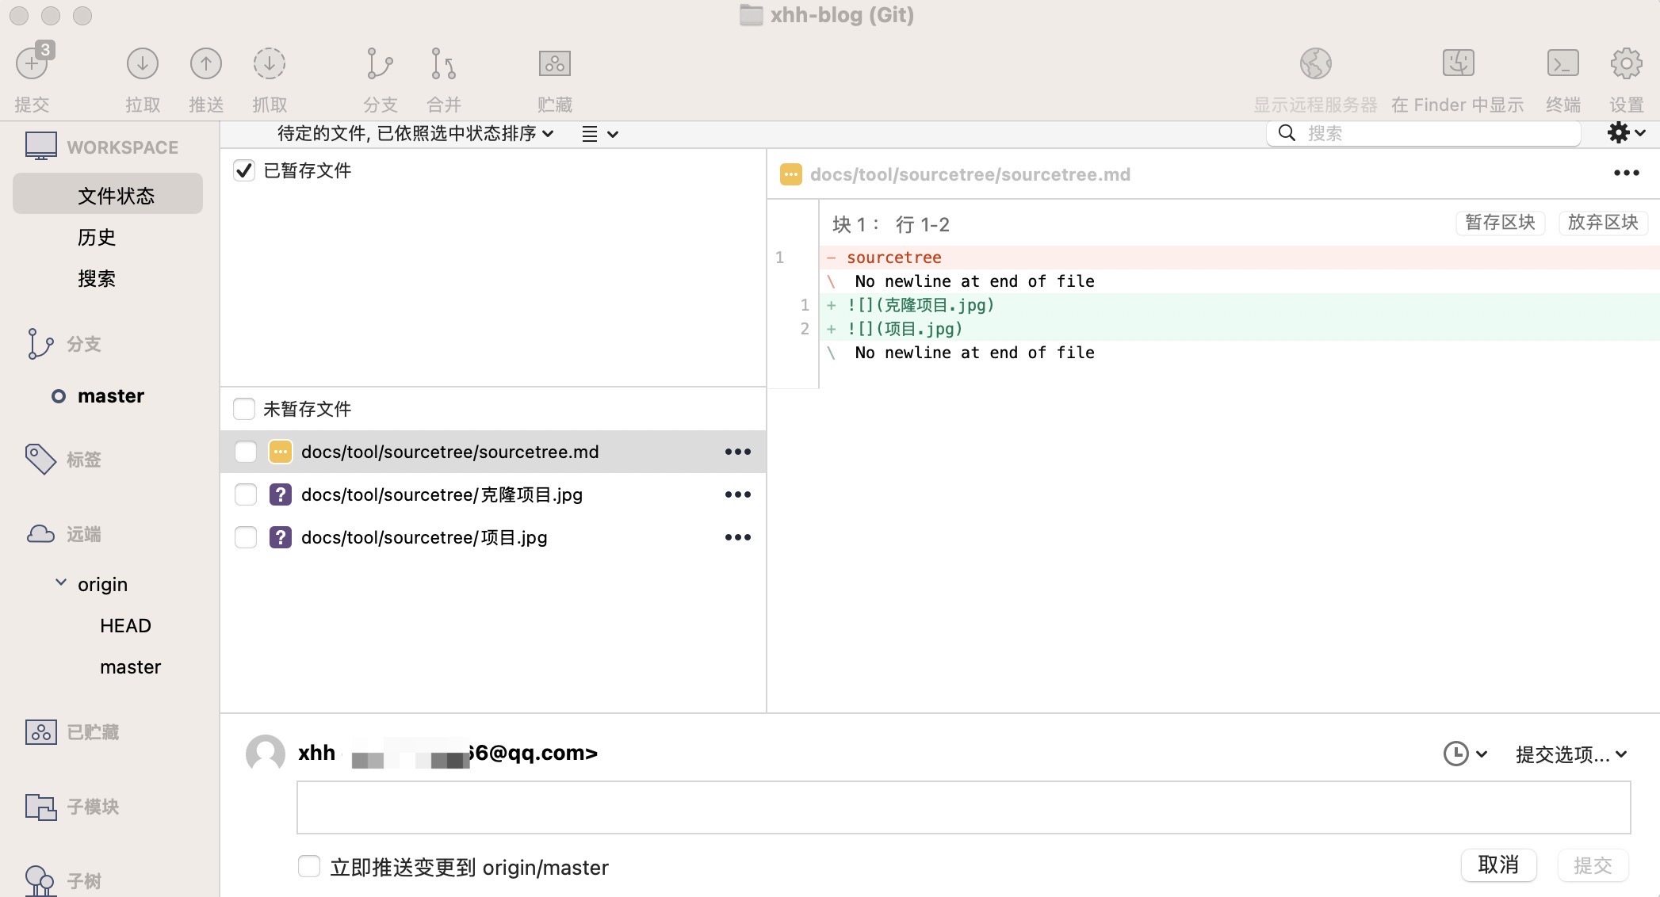
Task: Open the Merge (合并) toolbar icon
Action: point(443,63)
